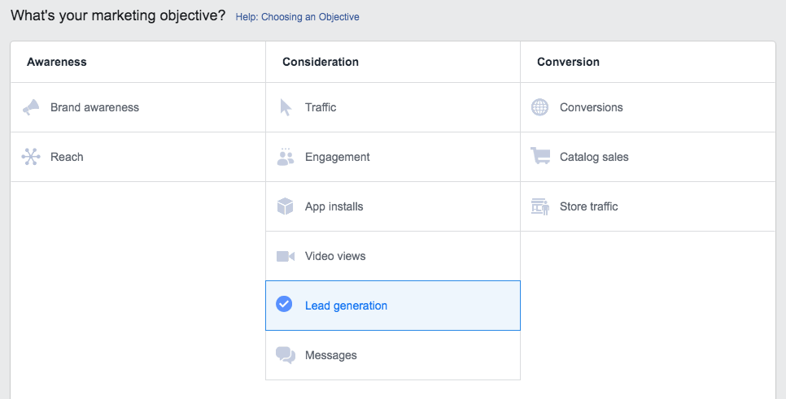Click the Consideration column header
This screenshot has width=786, height=399.
coord(321,62)
